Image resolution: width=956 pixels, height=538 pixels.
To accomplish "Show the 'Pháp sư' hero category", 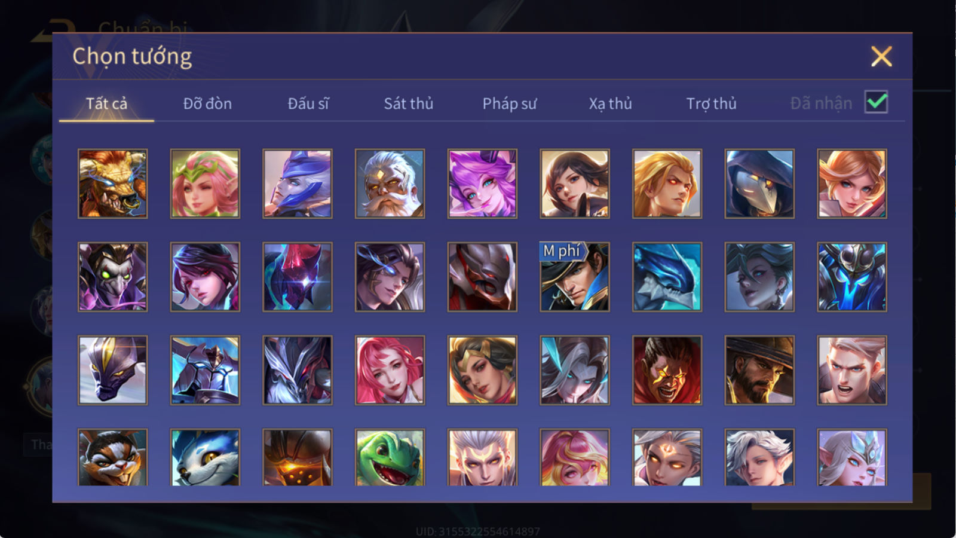I will pos(510,103).
